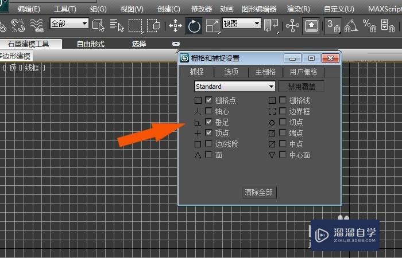Check 中心面 snap option

(283, 155)
